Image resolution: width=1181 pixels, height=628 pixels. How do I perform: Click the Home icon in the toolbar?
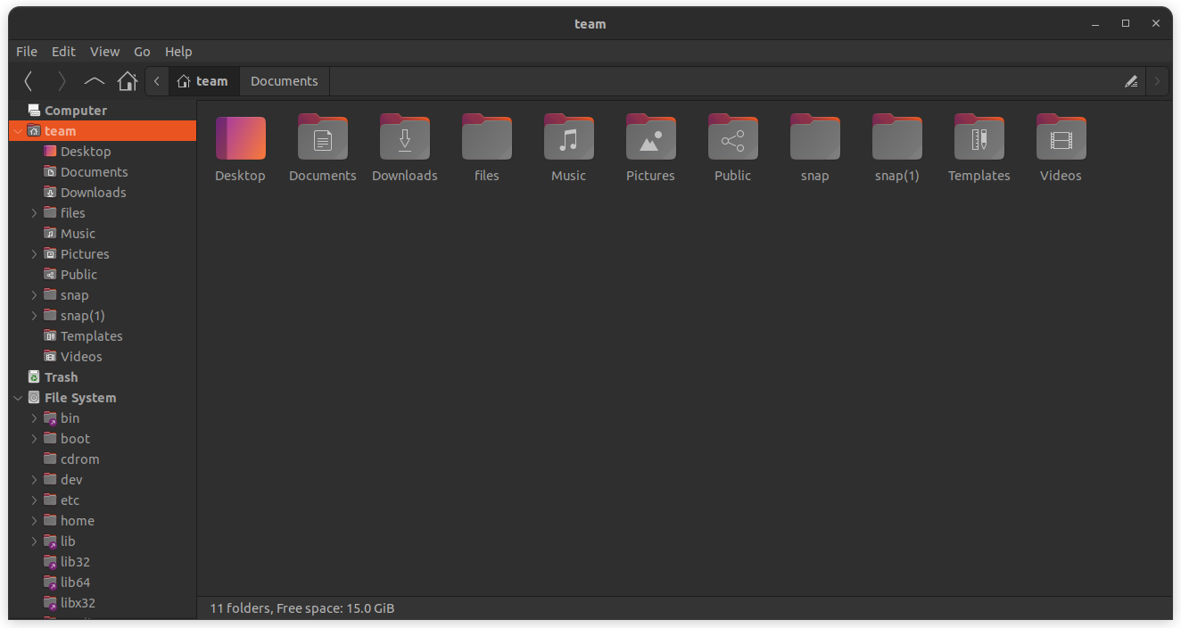(127, 80)
